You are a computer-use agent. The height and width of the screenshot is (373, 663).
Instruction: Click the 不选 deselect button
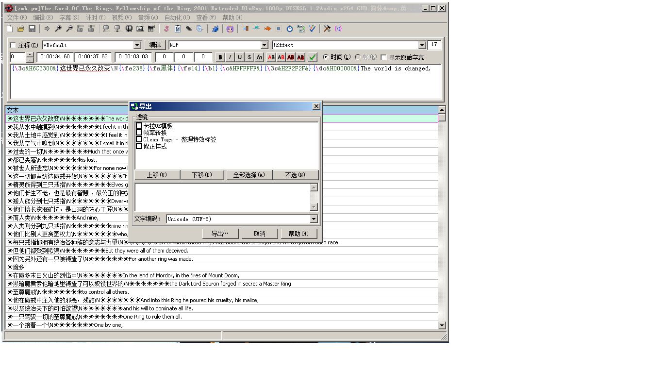click(296, 175)
